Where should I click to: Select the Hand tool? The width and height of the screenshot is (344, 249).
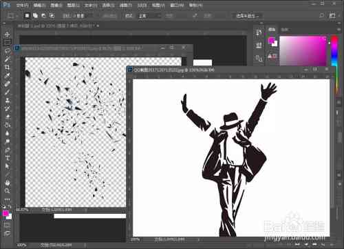click(8, 183)
